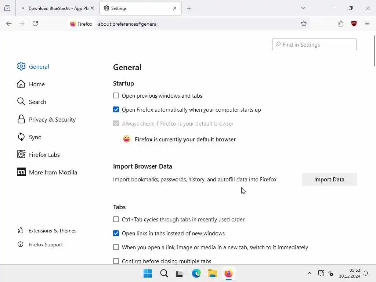Enable switch to new tab immediately
The height and width of the screenshot is (282, 376).
pos(116,247)
